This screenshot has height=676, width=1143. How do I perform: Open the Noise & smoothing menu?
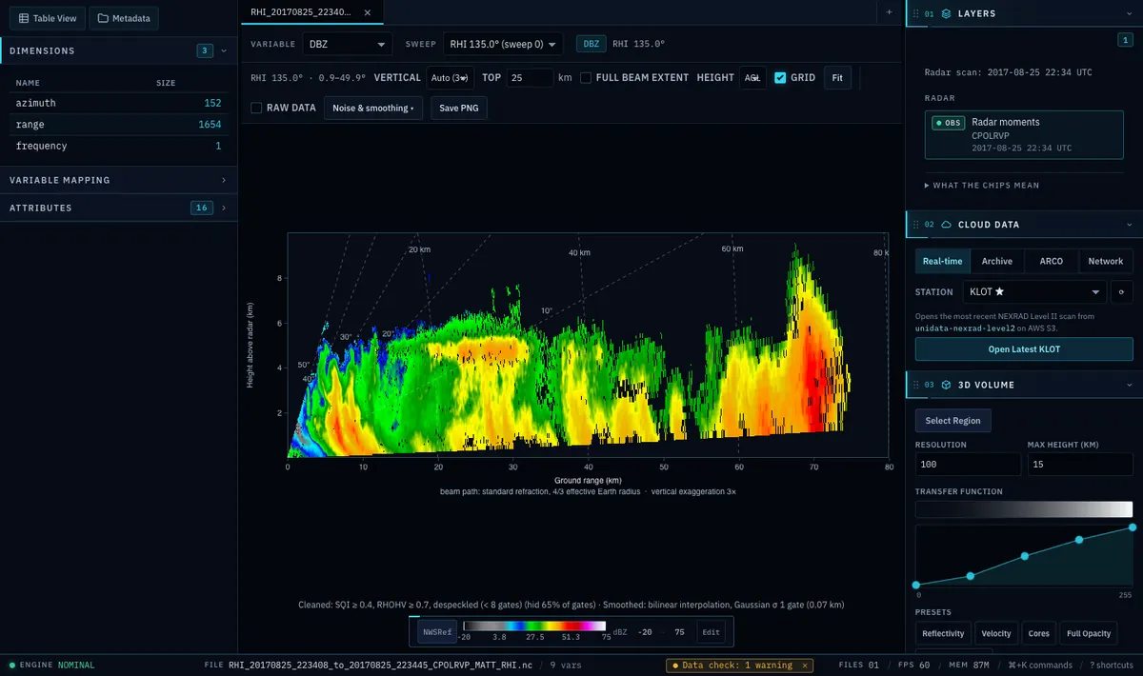click(373, 109)
